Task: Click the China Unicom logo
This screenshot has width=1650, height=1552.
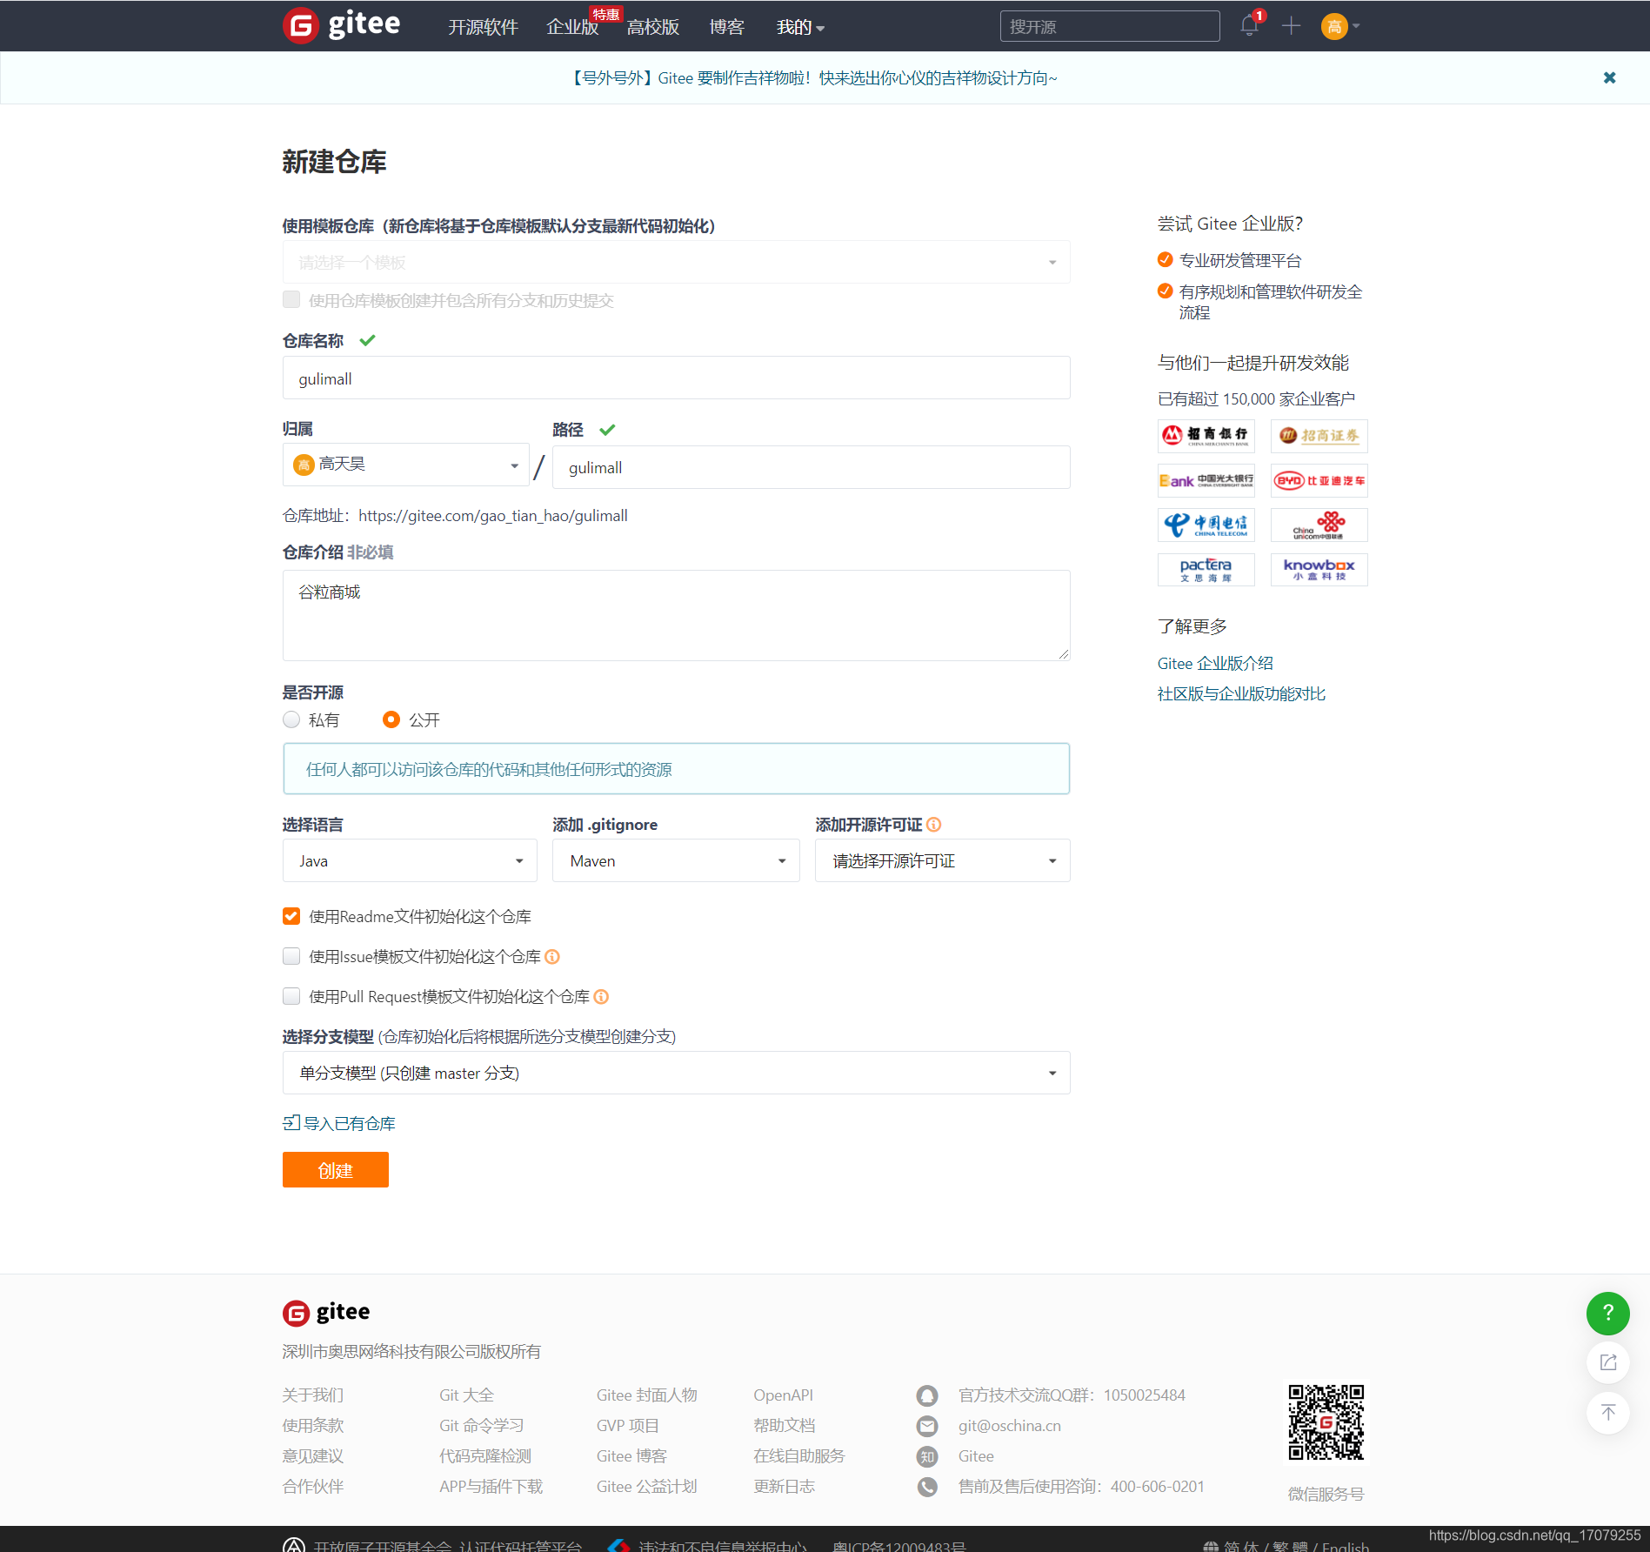Action: (x=1319, y=525)
